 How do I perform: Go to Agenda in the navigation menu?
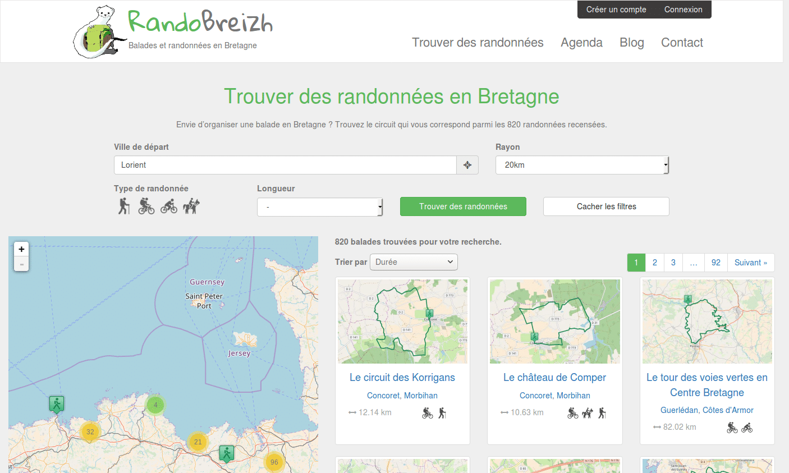tap(581, 43)
